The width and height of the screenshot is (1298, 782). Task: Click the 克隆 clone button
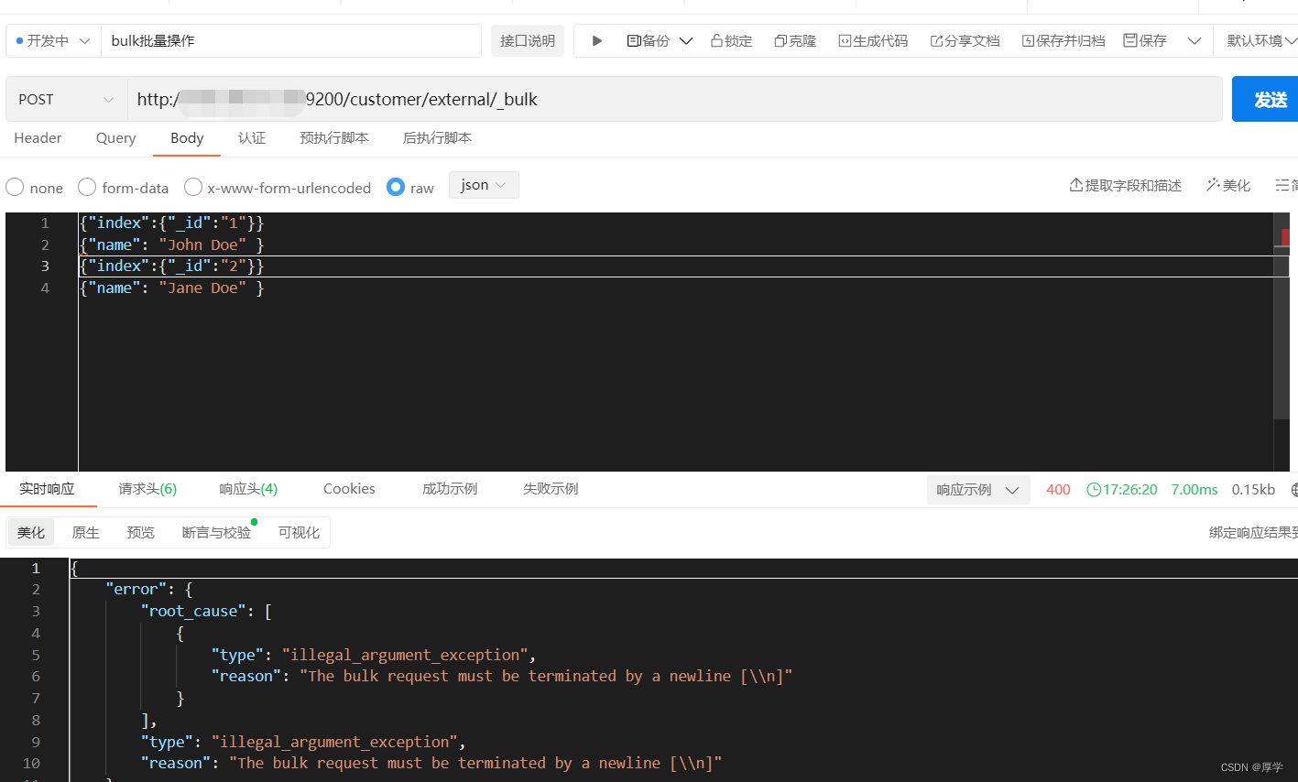(795, 41)
